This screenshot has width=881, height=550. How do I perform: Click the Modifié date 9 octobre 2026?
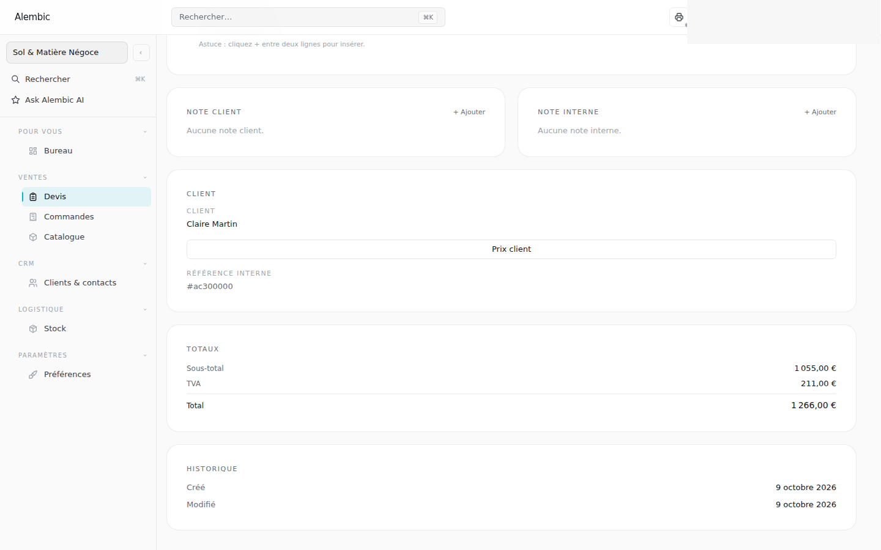pos(806,505)
